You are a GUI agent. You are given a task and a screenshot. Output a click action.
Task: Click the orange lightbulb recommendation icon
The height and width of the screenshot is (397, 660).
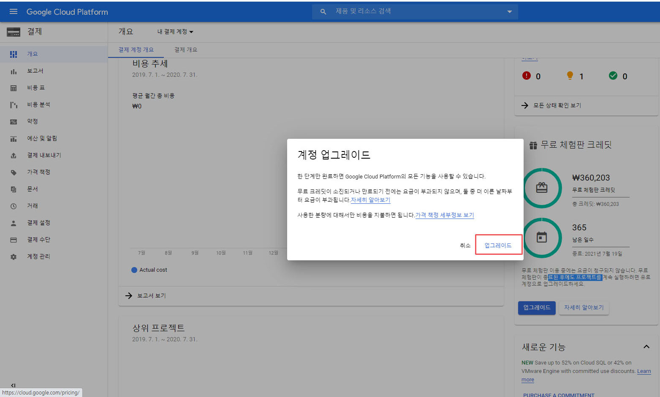[570, 76]
